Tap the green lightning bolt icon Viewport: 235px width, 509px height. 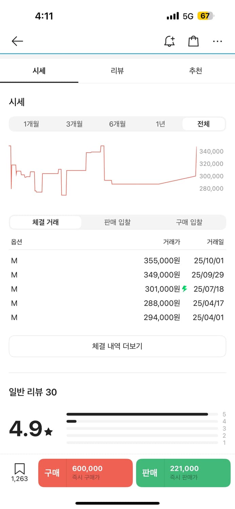click(x=184, y=289)
